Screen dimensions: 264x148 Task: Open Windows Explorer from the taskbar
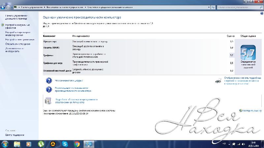[17, 144]
